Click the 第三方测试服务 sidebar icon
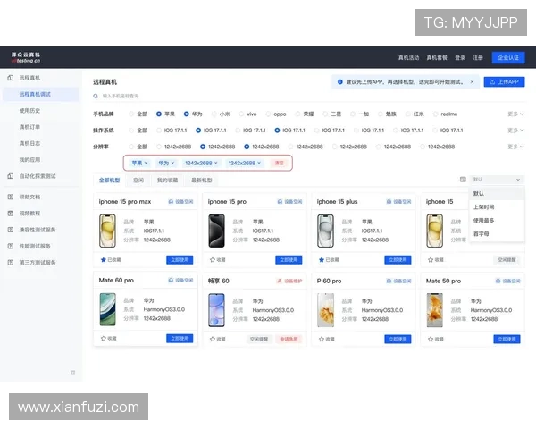 [x=11, y=263]
